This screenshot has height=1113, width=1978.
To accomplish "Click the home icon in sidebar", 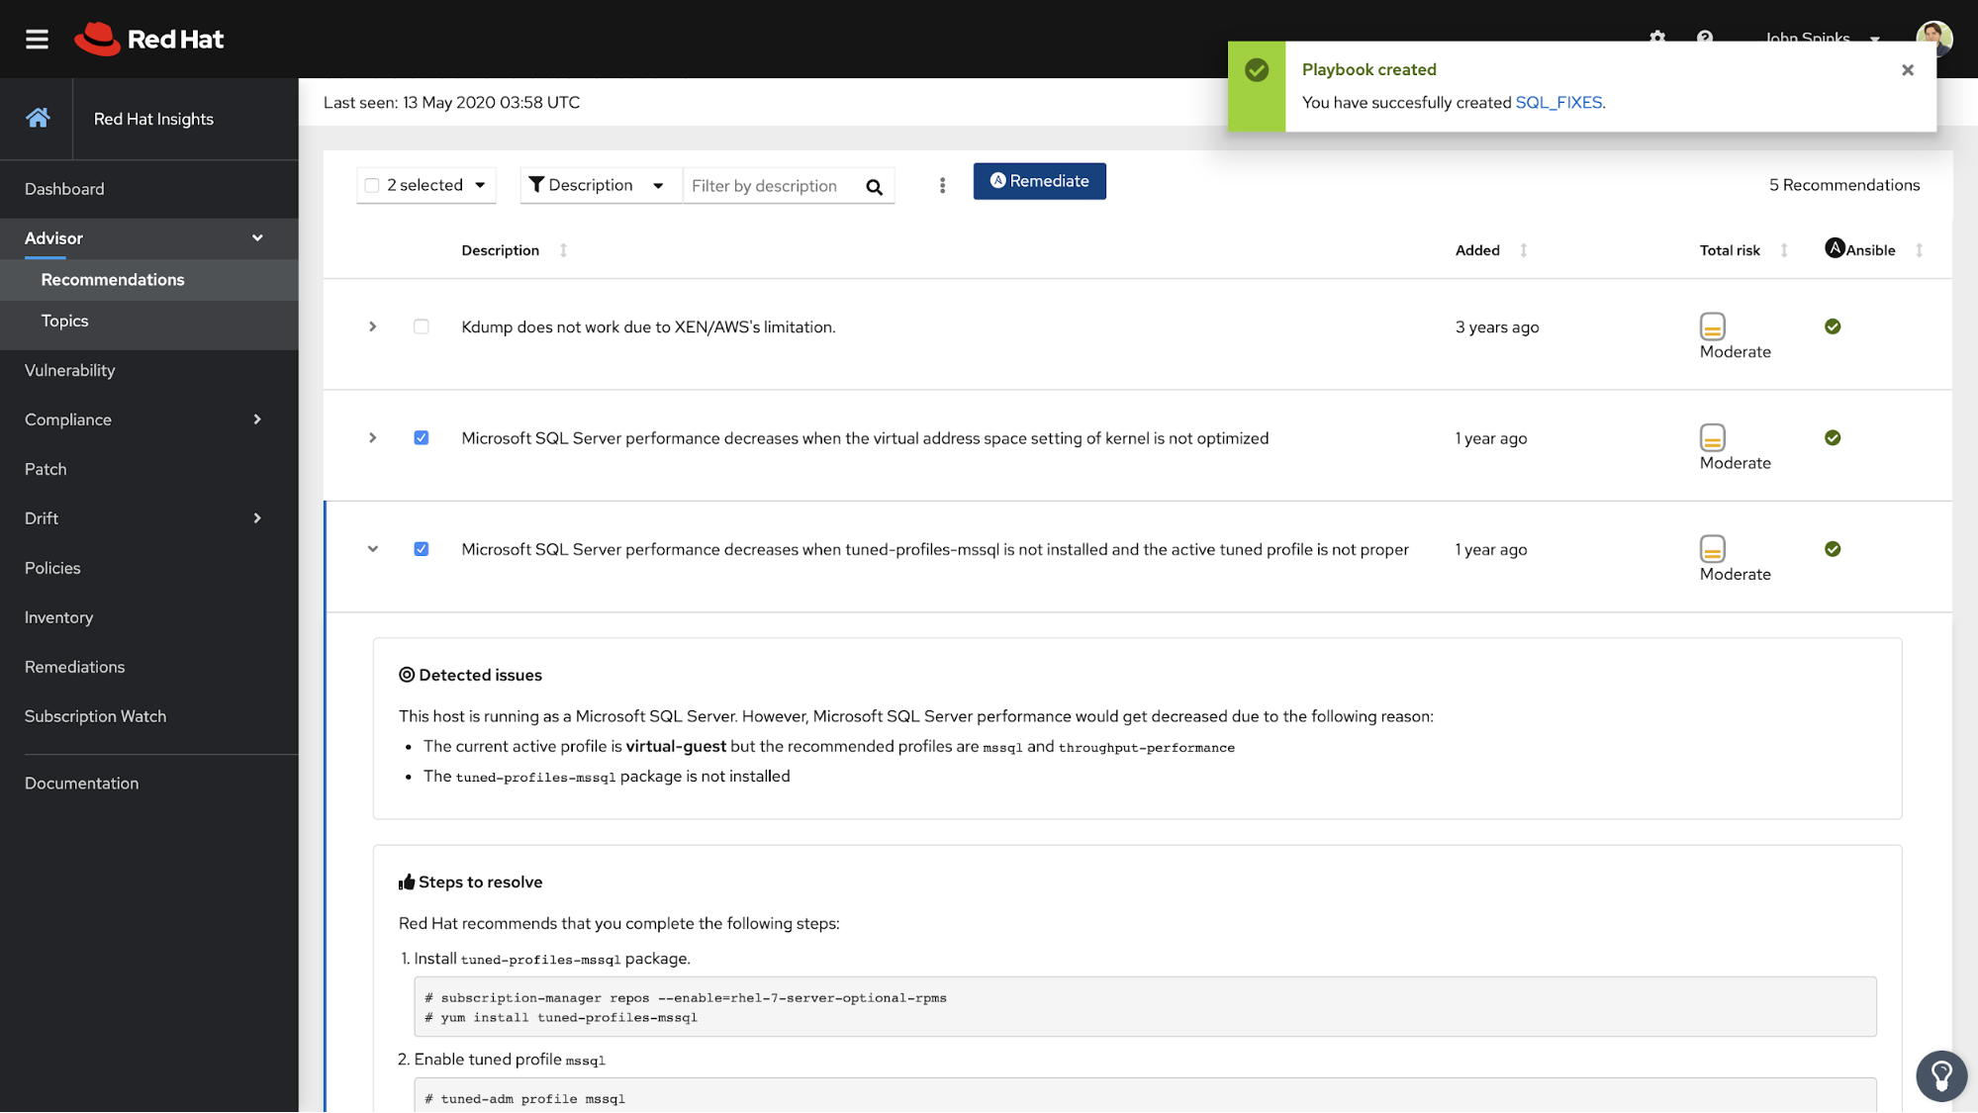I will coord(38,118).
